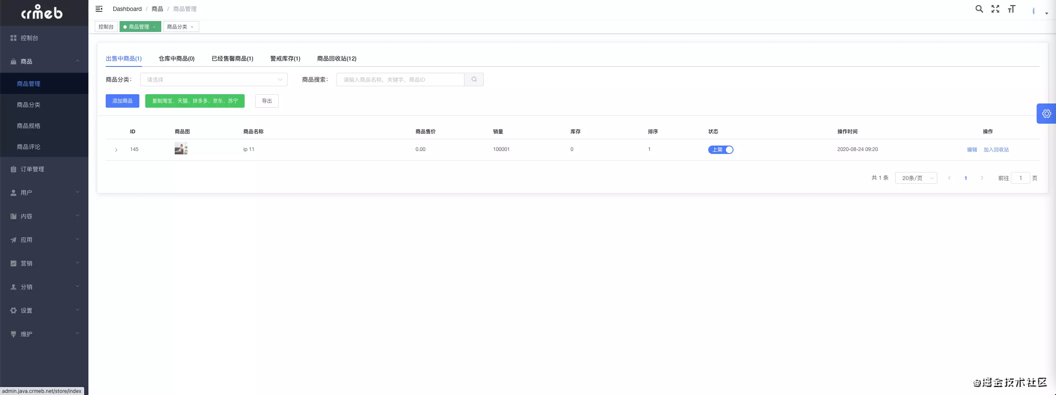
Task: Click the 添加商品 button
Action: click(x=122, y=101)
